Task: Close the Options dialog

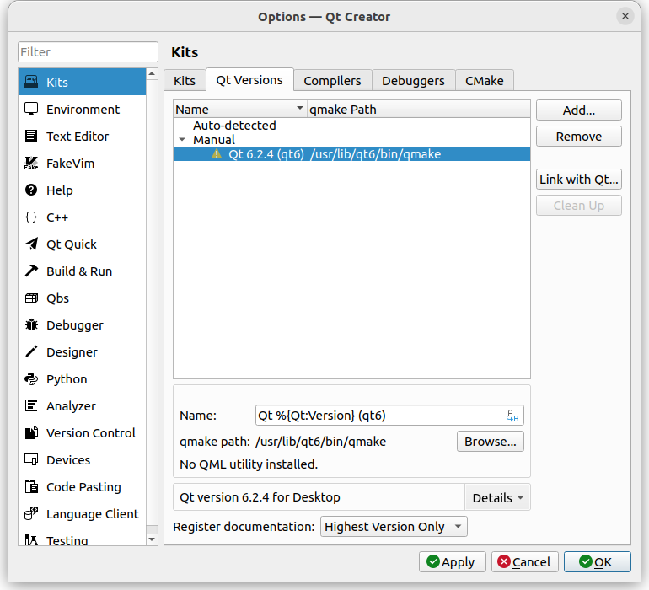Action: tap(625, 16)
